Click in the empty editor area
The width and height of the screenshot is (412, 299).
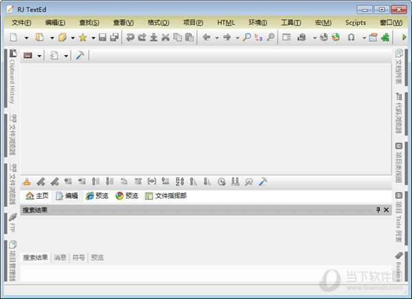pos(206,119)
